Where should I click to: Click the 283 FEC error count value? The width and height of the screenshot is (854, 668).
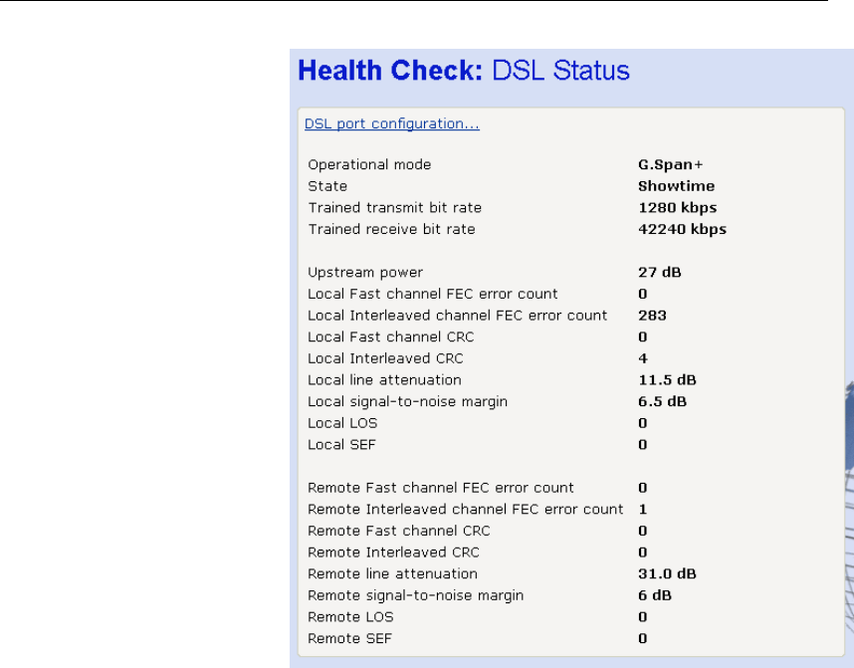coord(653,316)
